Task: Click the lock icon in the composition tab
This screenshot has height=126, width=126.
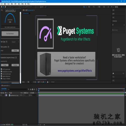Action: pos(25,10)
